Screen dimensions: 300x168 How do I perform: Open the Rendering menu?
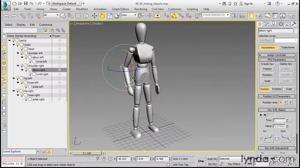click(x=141, y=9)
